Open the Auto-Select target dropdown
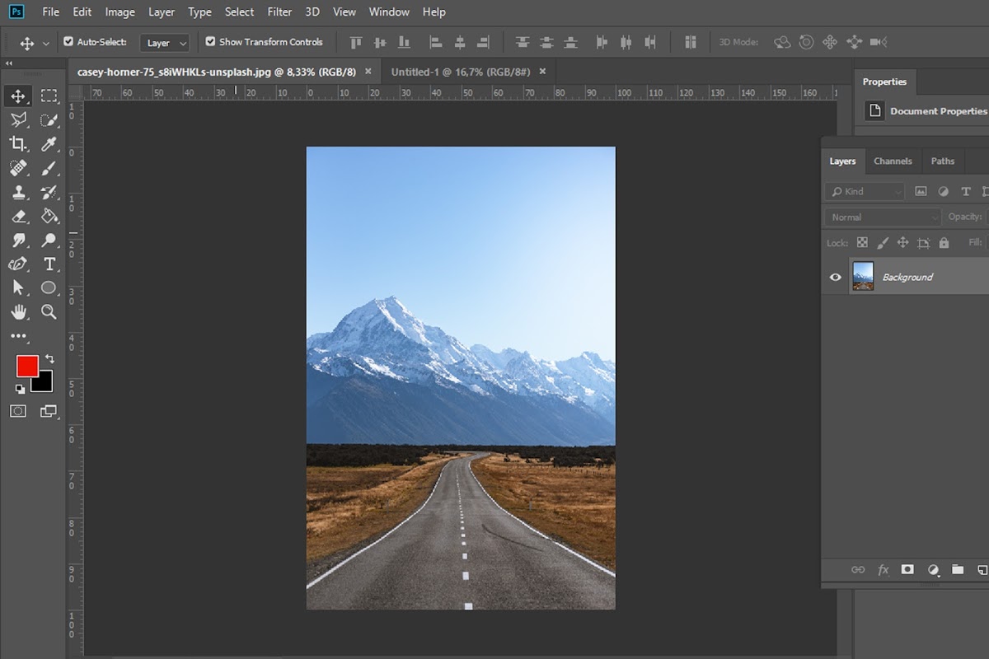 (164, 42)
